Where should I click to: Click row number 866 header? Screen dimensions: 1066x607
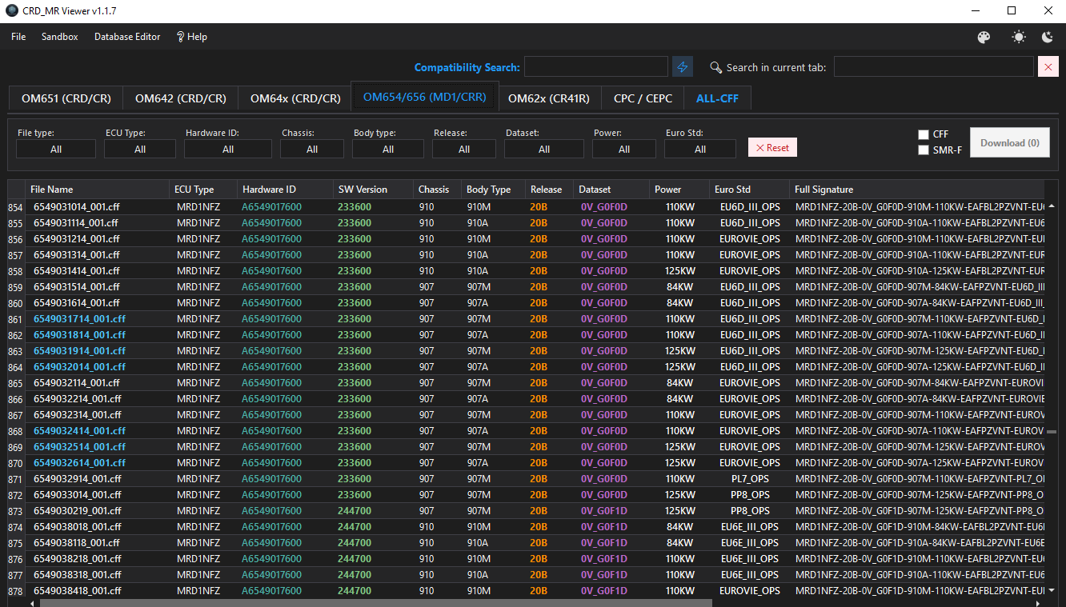(x=16, y=399)
